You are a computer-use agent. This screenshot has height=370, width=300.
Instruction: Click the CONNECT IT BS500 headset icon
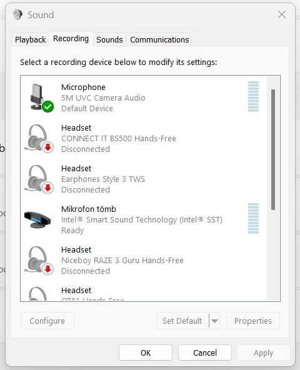[39, 139]
